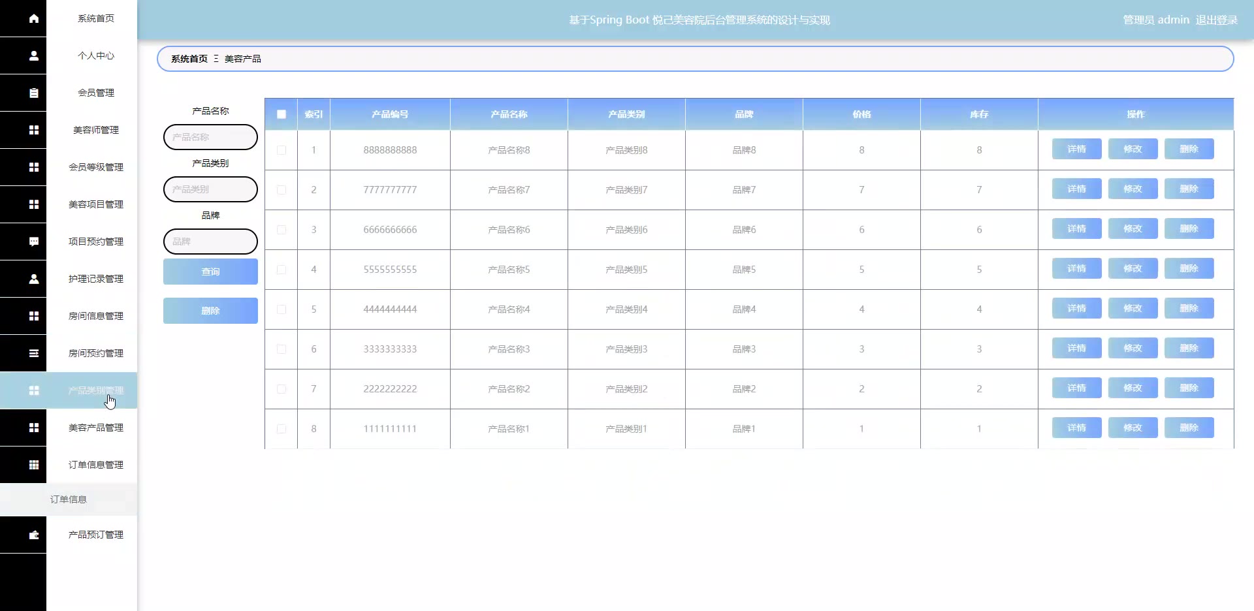
Task: Open 详情 for product 2222222222
Action: [1077, 388]
